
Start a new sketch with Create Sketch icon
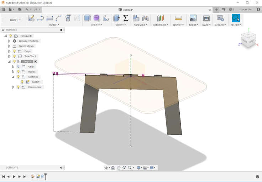coord(31,18)
